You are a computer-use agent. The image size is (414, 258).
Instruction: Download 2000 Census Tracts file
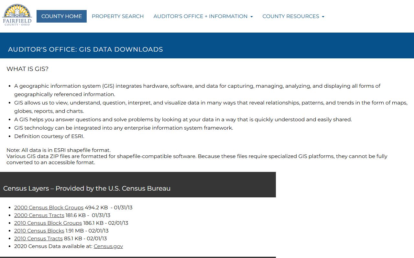tap(39, 215)
